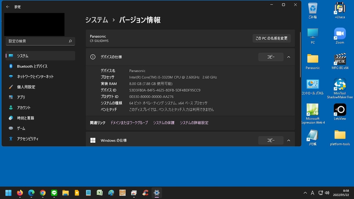Select the LetsView desktop shortcut
The width and height of the screenshot is (354, 199).
[x=340, y=112]
